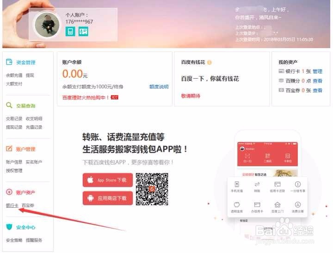Click the 百宝券 icon in 我的资产
333x253 pixels.
tap(281, 90)
